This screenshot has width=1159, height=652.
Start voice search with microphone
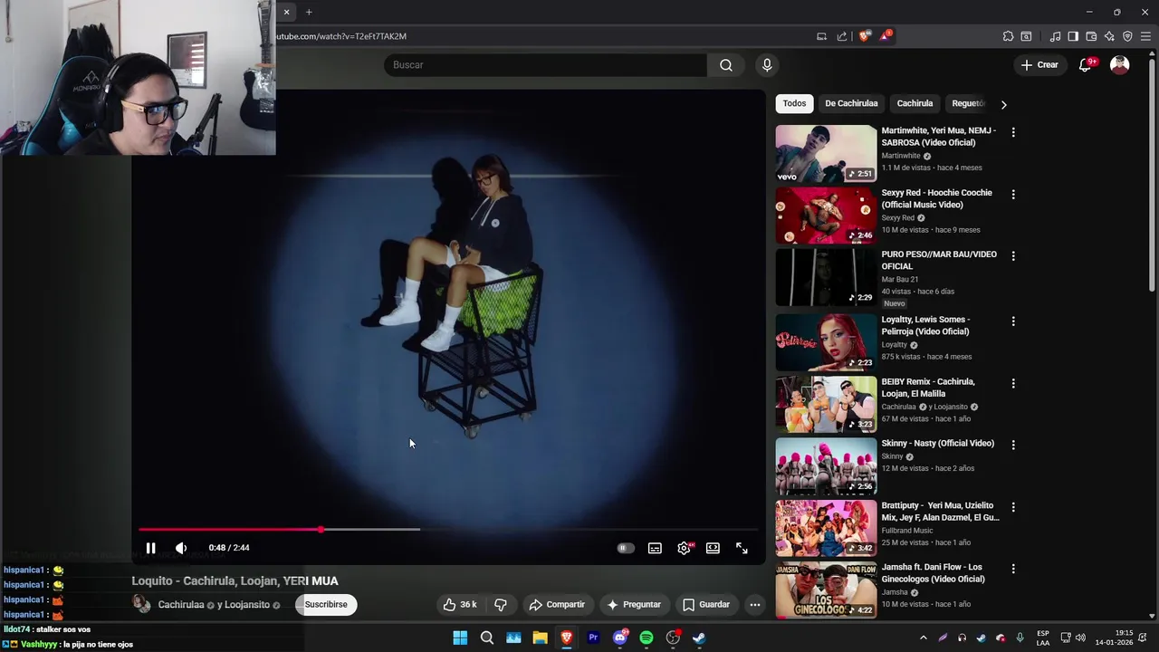point(767,65)
